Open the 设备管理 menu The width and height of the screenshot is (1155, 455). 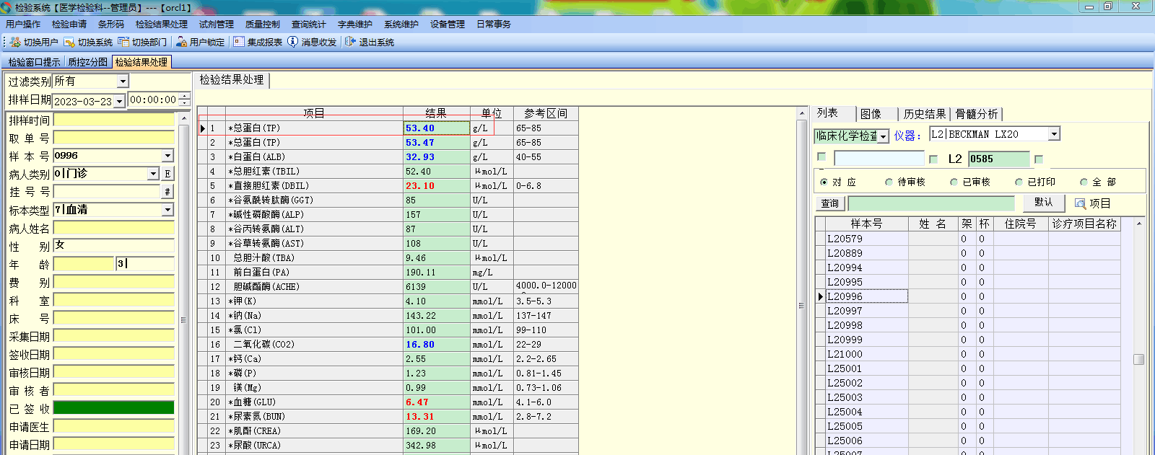[x=448, y=25]
